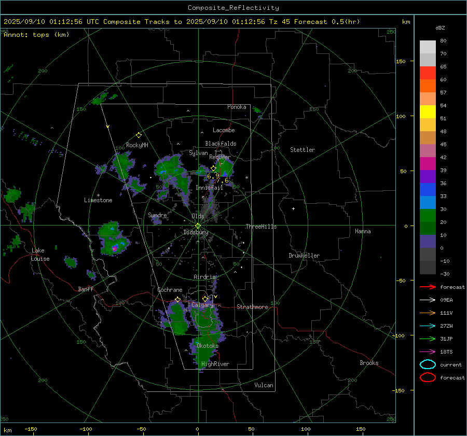This screenshot has height=436, width=467.
Task: Click the red forecast arrow in legend
Action: (428, 287)
